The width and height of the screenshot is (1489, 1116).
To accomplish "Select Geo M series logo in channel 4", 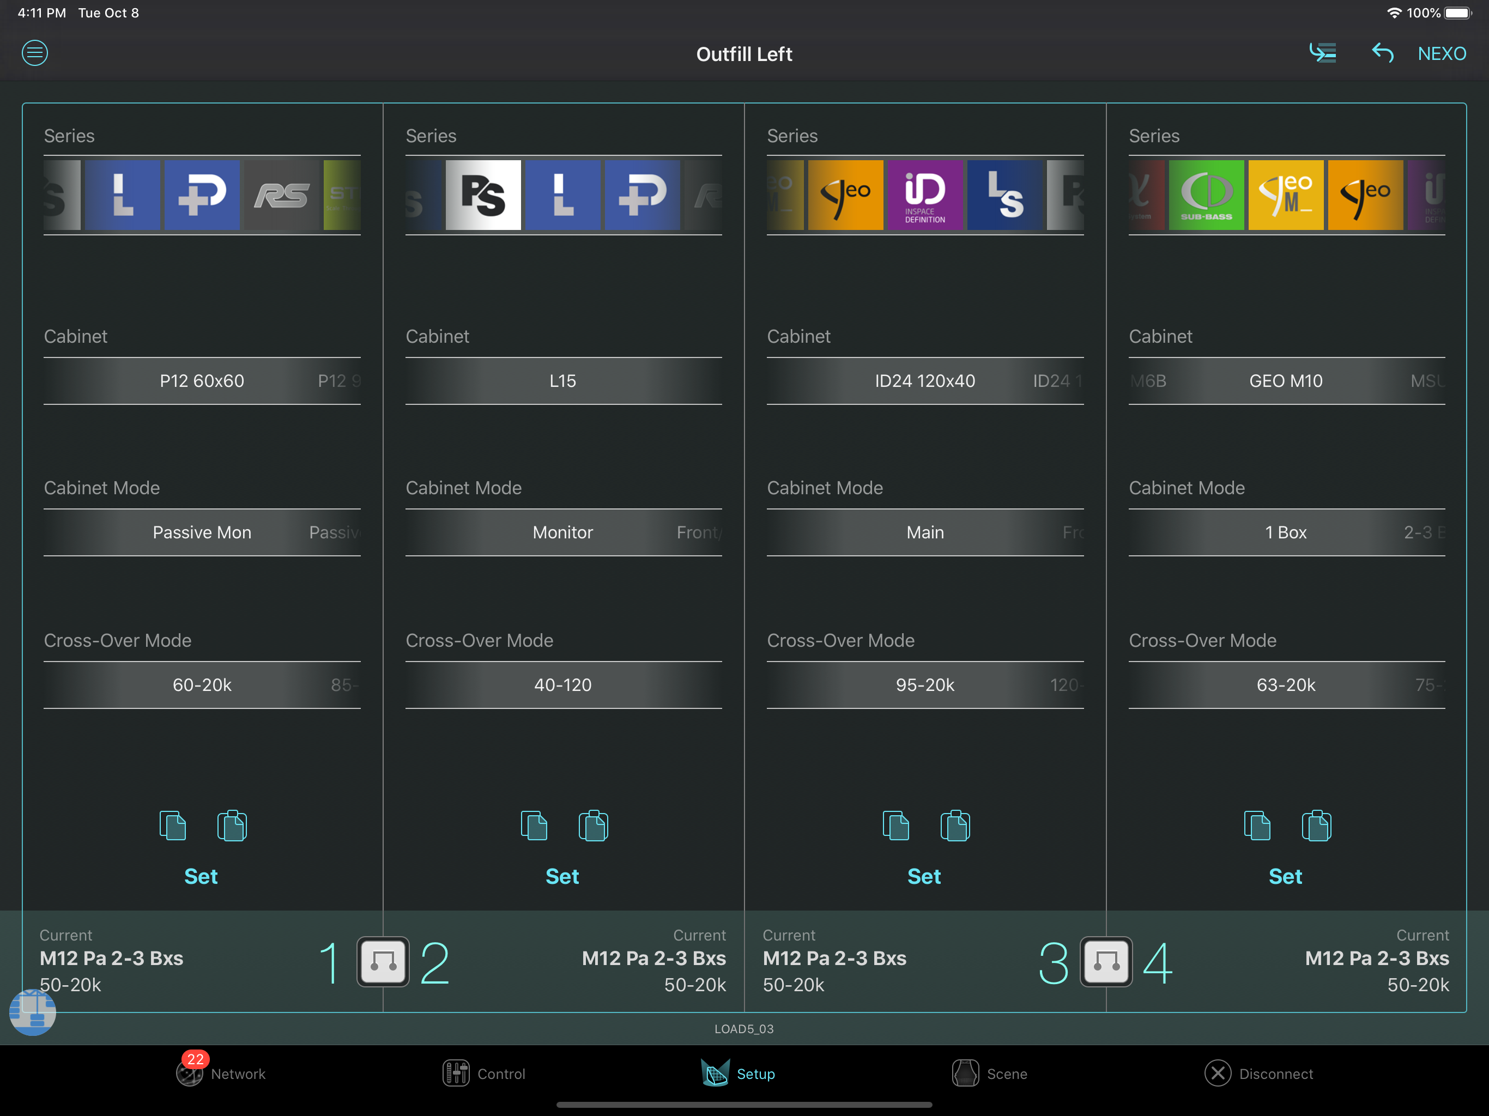I will [1286, 195].
